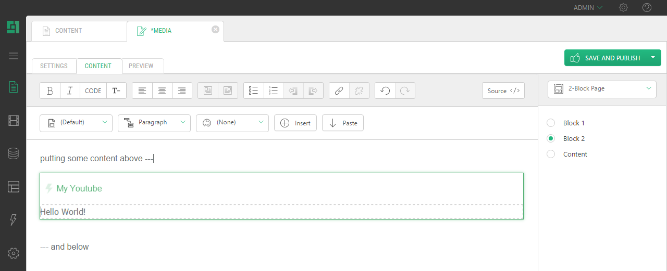
Task: Click the green application logo
Action: [x=13, y=27]
